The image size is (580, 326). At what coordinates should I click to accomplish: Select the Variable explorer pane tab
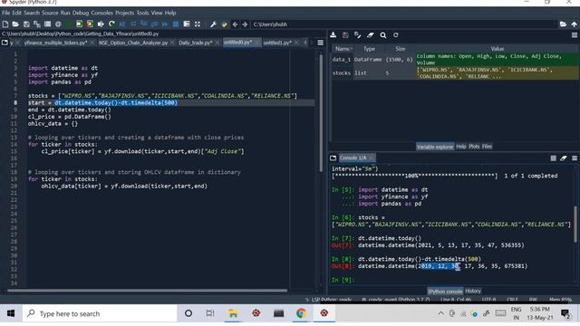click(435, 147)
